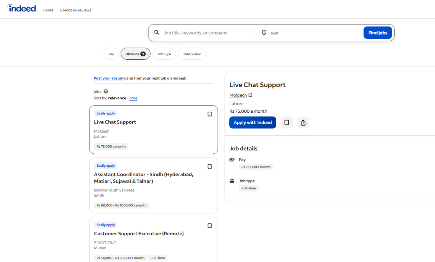The image size is (435, 262).
Task: Click the Distance filter count badge
Action: click(143, 54)
